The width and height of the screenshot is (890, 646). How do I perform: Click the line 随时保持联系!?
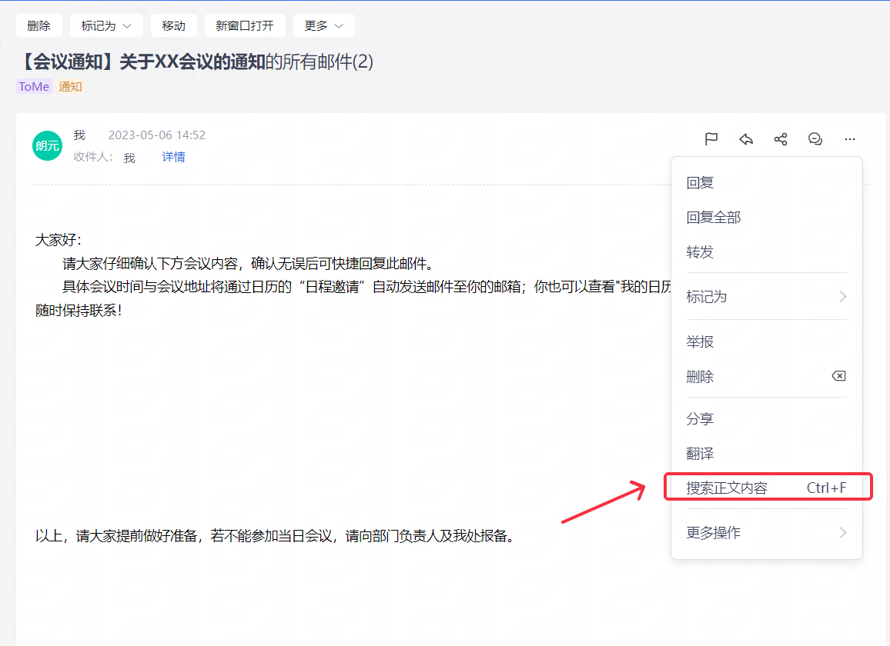coord(79,310)
